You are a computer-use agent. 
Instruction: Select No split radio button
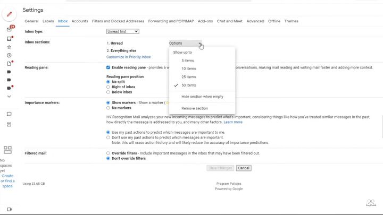pos(108,82)
